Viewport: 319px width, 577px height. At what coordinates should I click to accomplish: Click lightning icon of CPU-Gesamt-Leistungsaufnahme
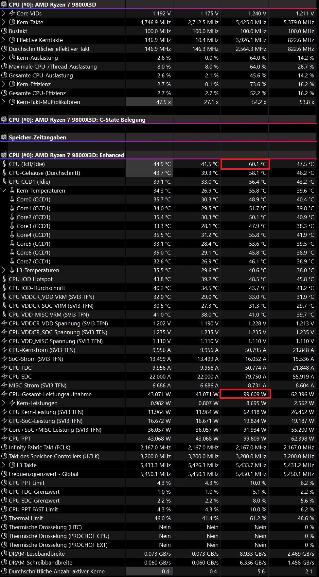(4, 394)
